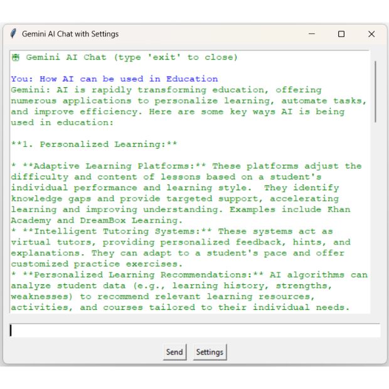Click the chat scrollbar thumb

375,91
